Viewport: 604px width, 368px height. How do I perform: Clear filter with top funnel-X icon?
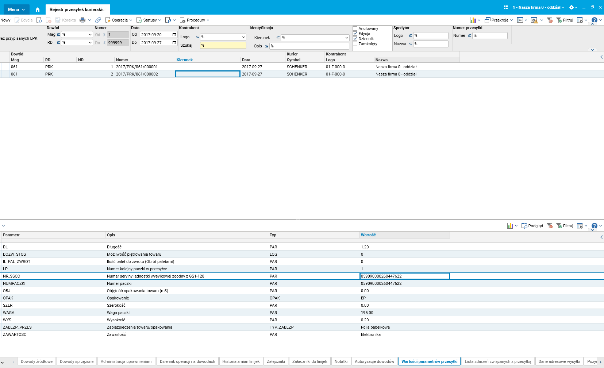[x=550, y=20]
